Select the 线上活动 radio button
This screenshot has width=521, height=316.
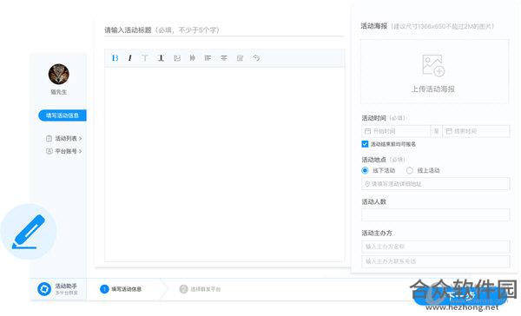pyautogui.click(x=410, y=170)
